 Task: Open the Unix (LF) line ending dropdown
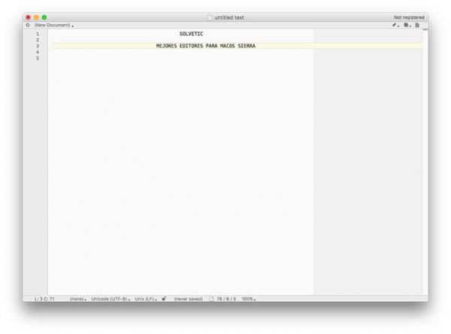tap(146, 299)
